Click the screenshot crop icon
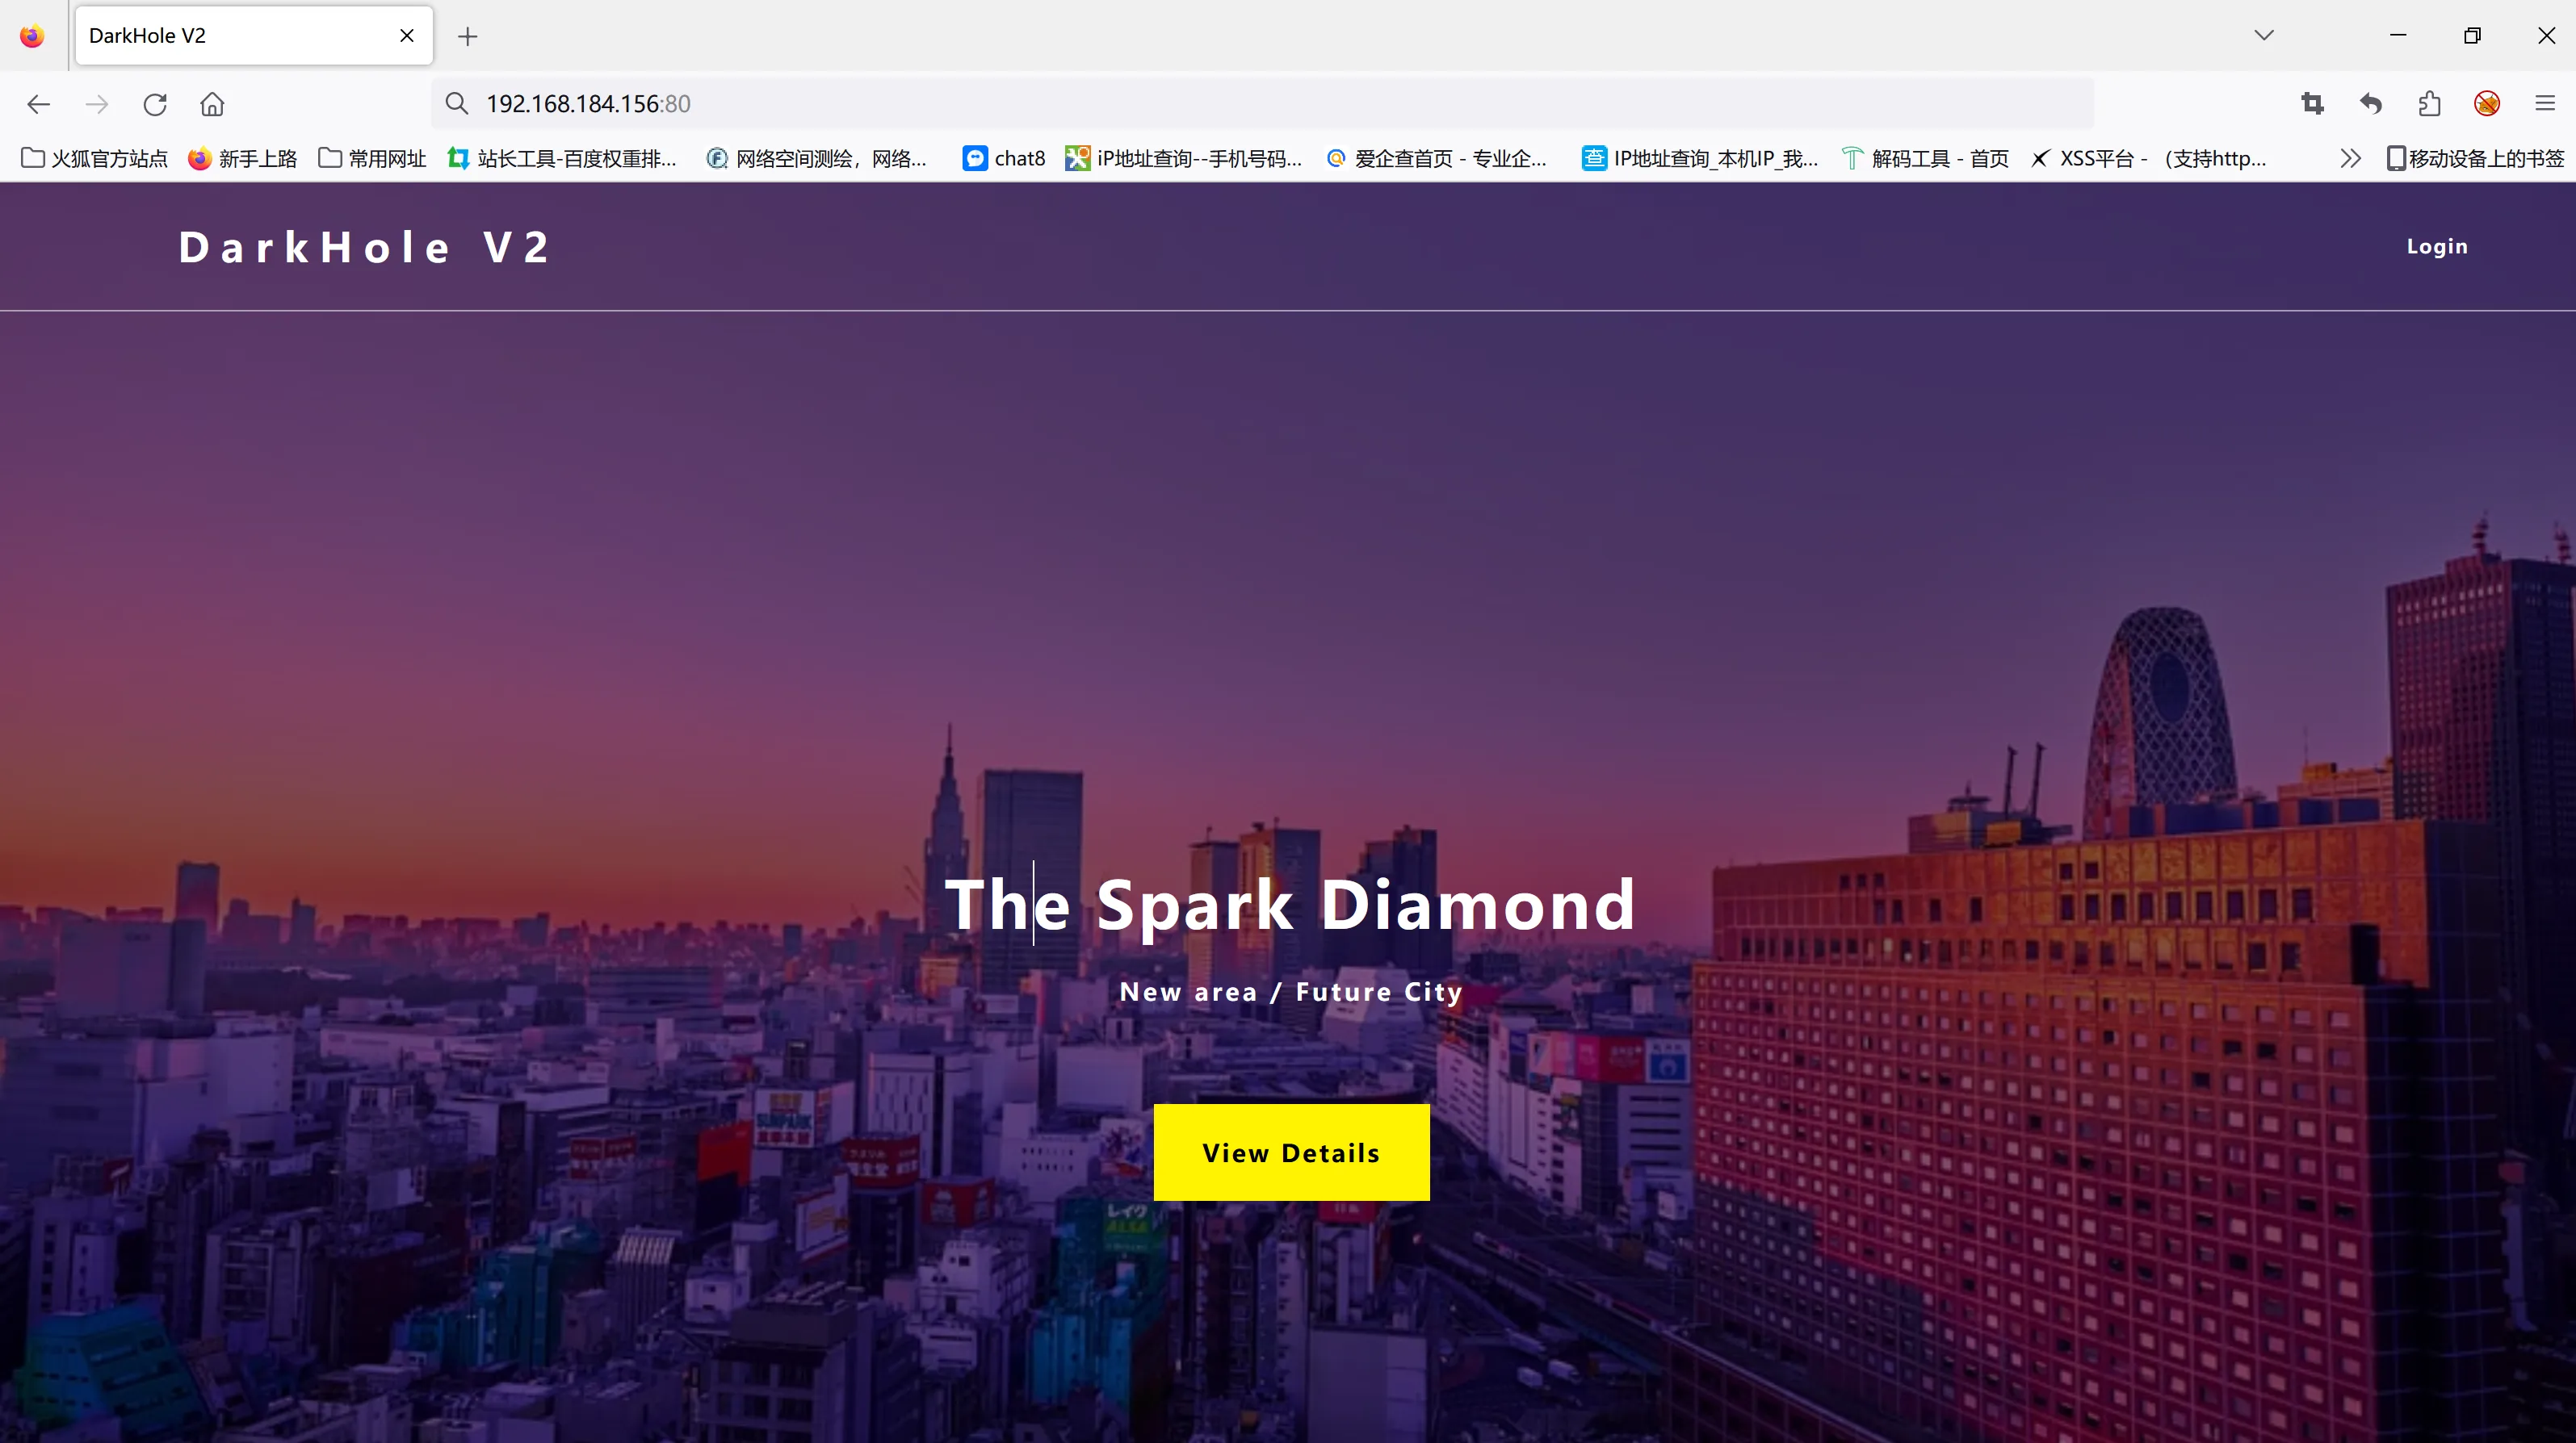Screen dimensions: 2576x1443 2312,104
